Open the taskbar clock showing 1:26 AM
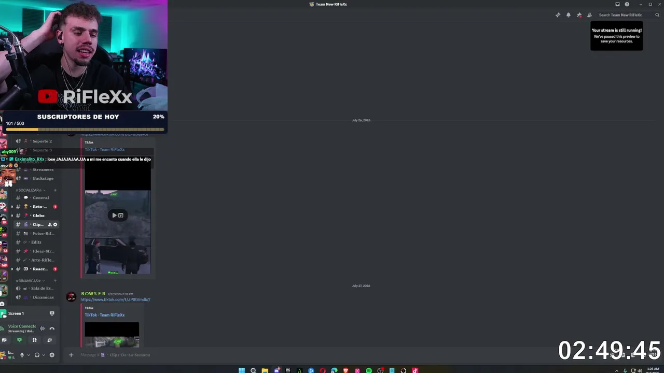Image resolution: width=664 pixels, height=373 pixels. pyautogui.click(x=653, y=370)
